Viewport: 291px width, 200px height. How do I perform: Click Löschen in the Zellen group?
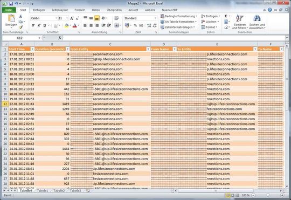tap(210, 22)
